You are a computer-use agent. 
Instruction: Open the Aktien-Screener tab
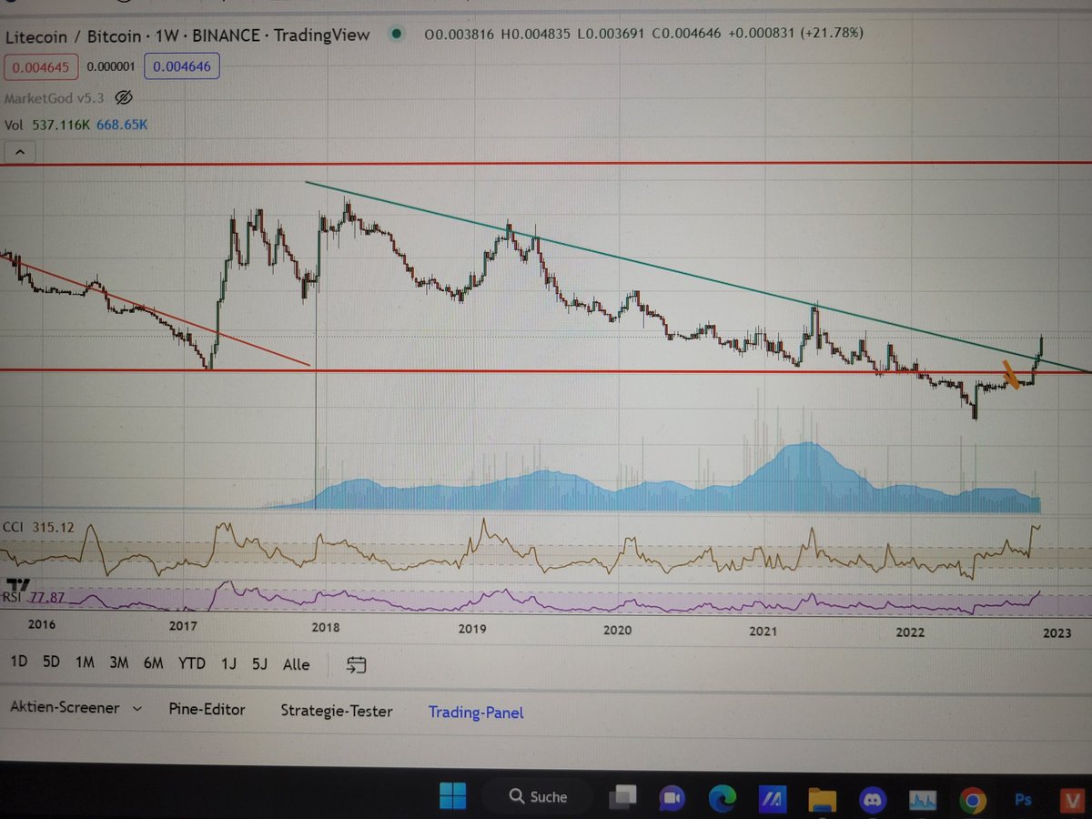click(65, 708)
